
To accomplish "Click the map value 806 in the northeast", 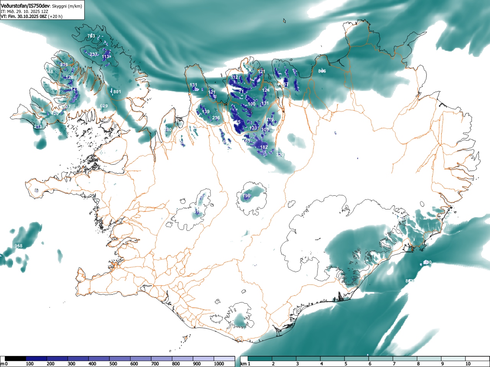I will [322, 71].
